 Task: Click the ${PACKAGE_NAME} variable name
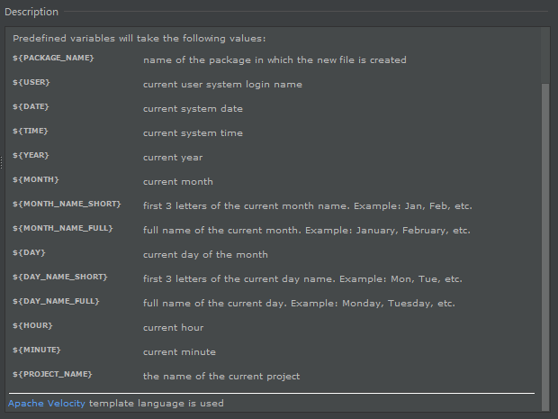53,59
